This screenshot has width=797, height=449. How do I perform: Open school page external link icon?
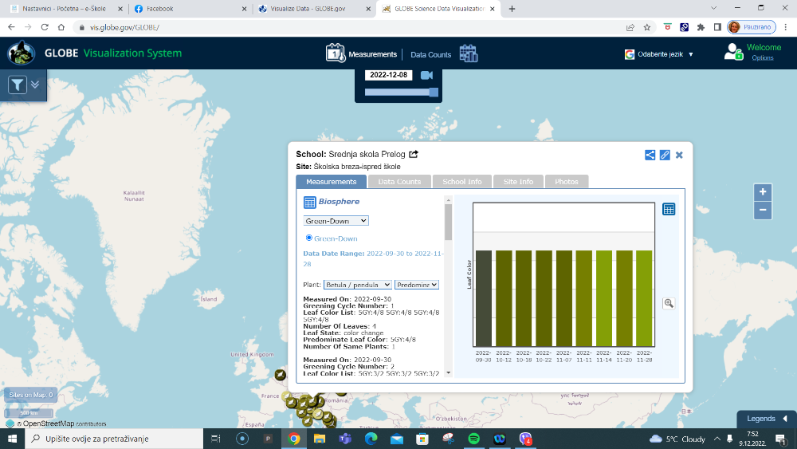click(x=414, y=154)
